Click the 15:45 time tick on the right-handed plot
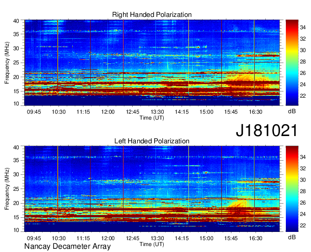This screenshot has width=311, height=252. [231, 112]
